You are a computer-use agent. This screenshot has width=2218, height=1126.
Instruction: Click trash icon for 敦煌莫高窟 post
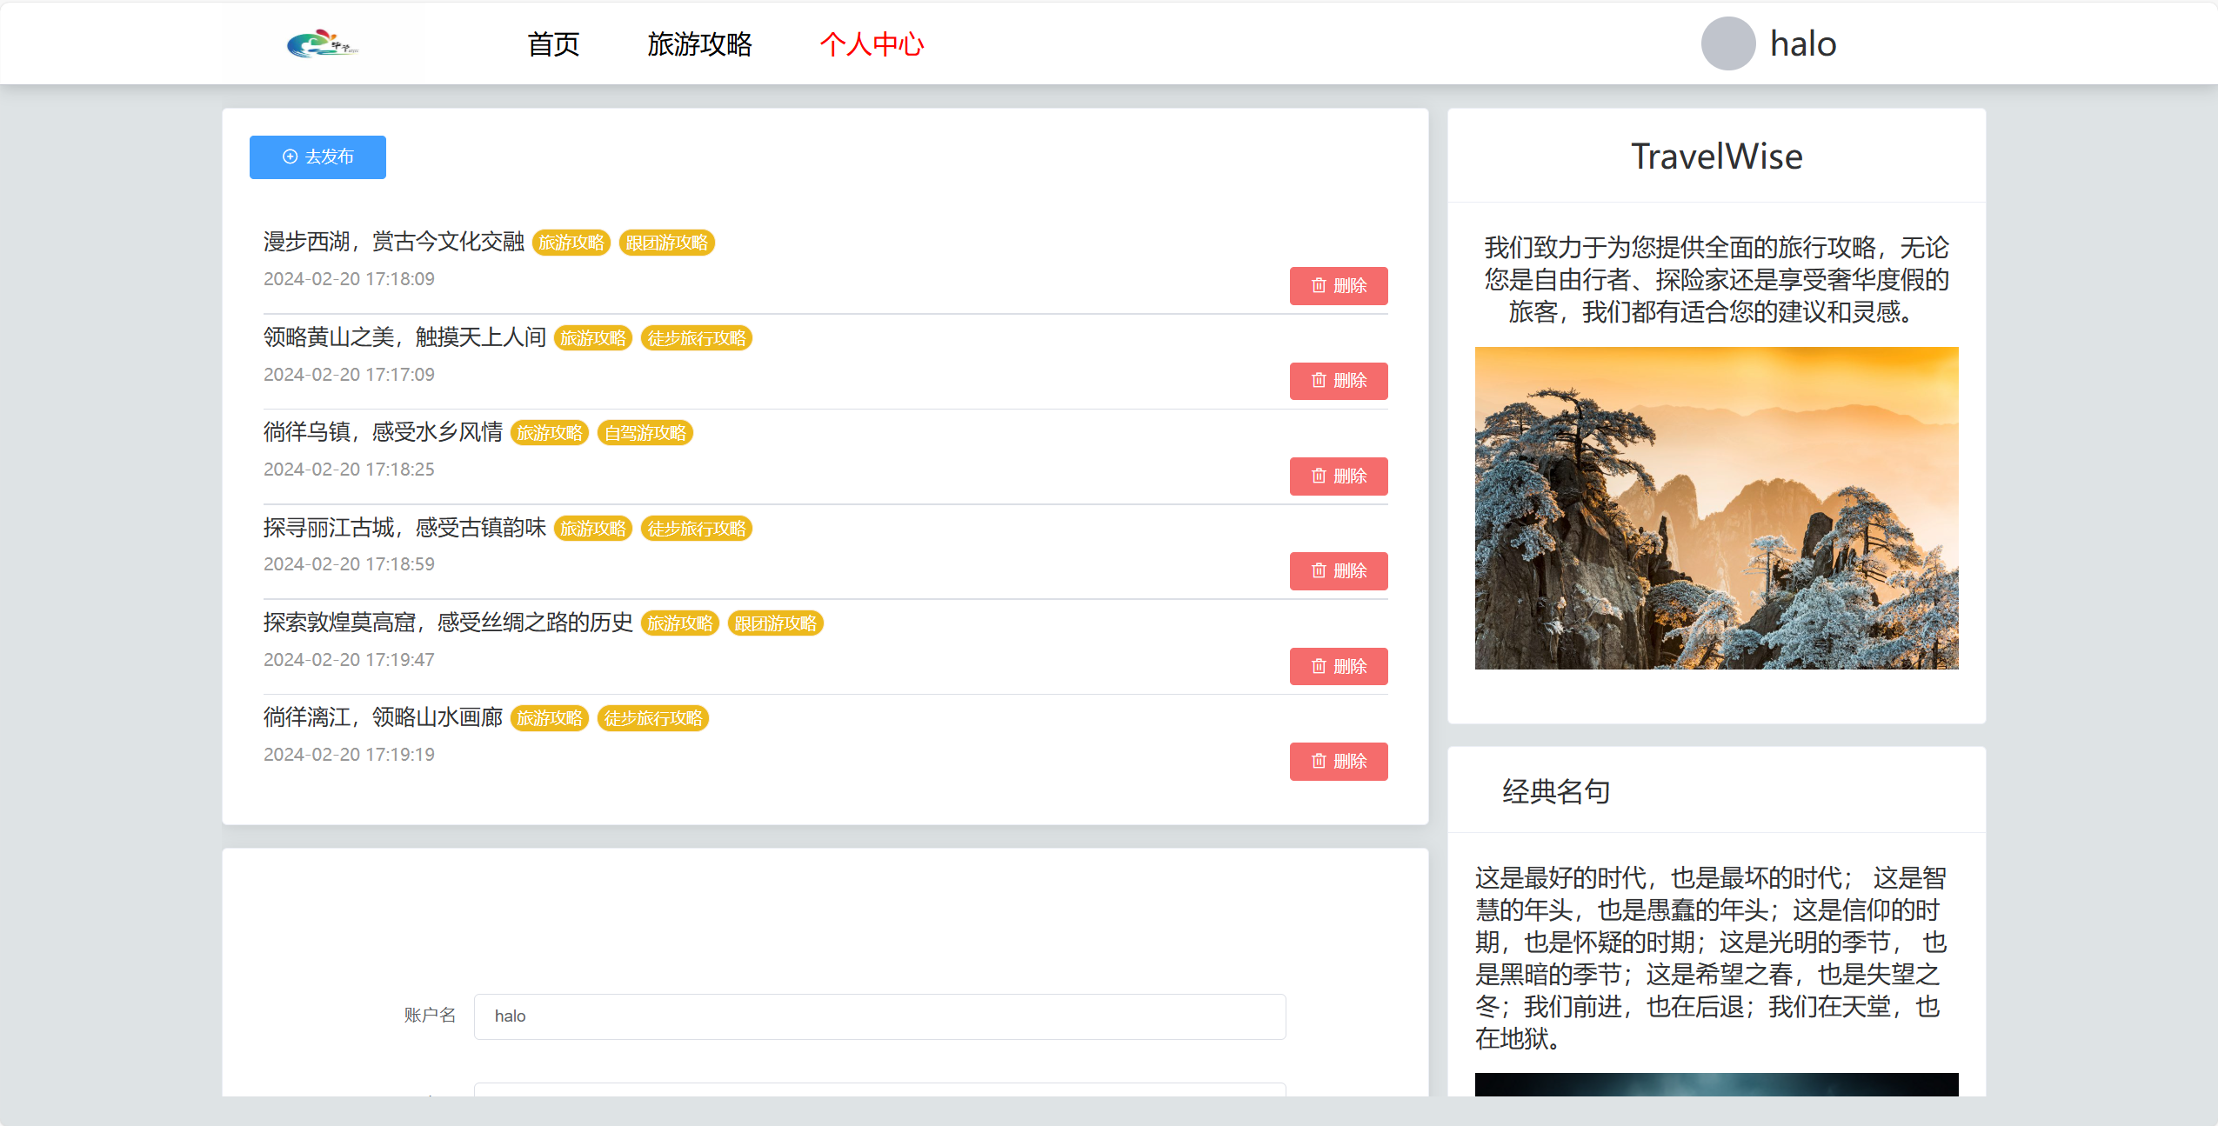click(1319, 667)
